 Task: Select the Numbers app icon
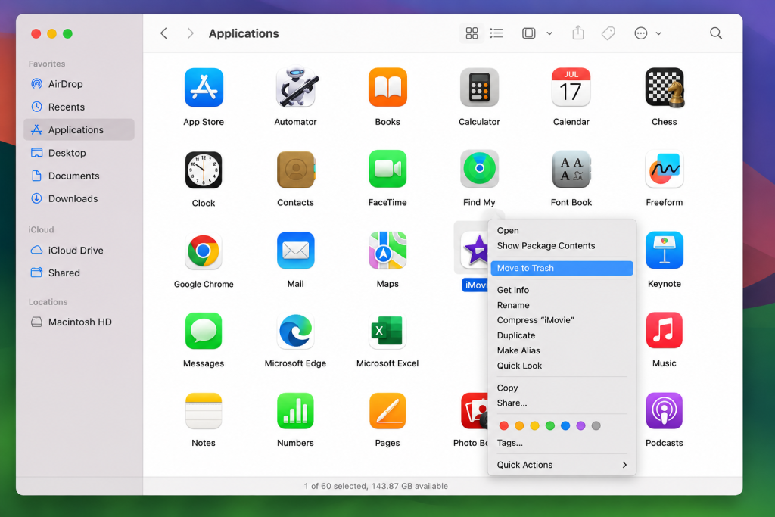click(296, 411)
